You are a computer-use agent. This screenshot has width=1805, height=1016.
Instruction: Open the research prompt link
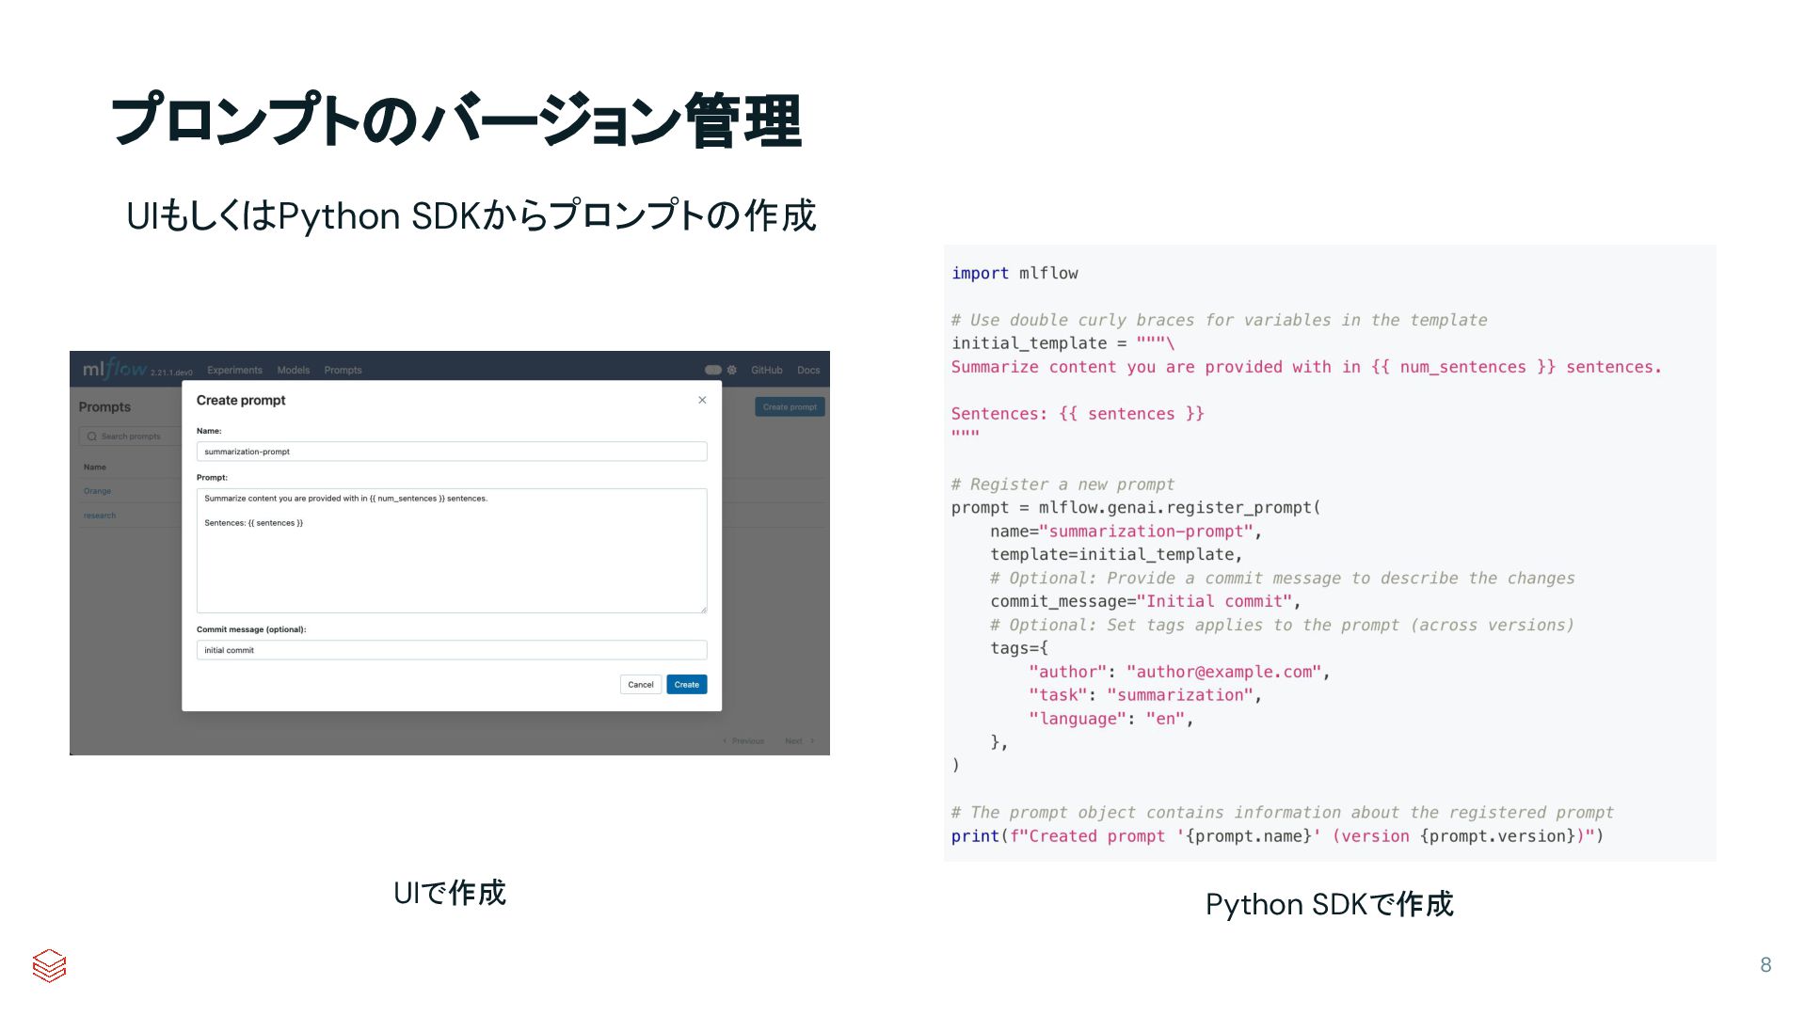[100, 516]
